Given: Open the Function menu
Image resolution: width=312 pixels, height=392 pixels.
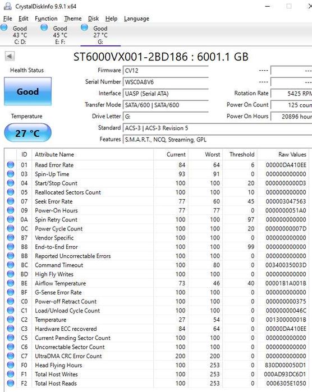Looking at the screenshot, I should click(46, 19).
